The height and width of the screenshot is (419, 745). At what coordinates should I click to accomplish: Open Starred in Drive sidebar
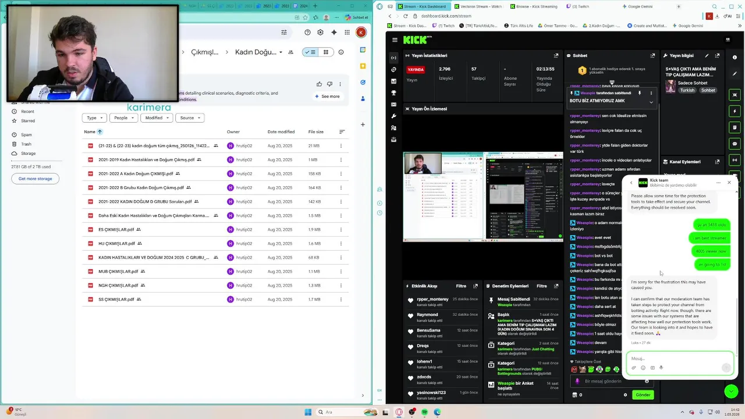point(27,120)
